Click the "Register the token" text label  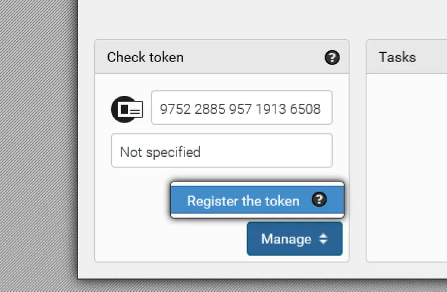click(x=243, y=201)
